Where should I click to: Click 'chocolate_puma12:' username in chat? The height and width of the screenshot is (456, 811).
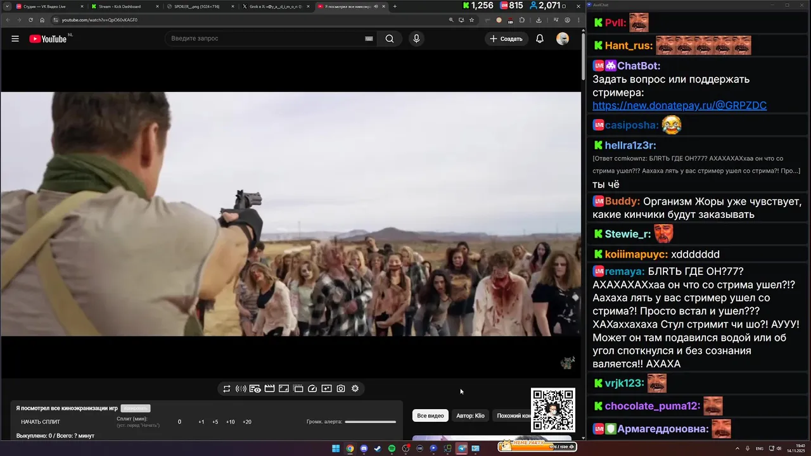(x=653, y=407)
